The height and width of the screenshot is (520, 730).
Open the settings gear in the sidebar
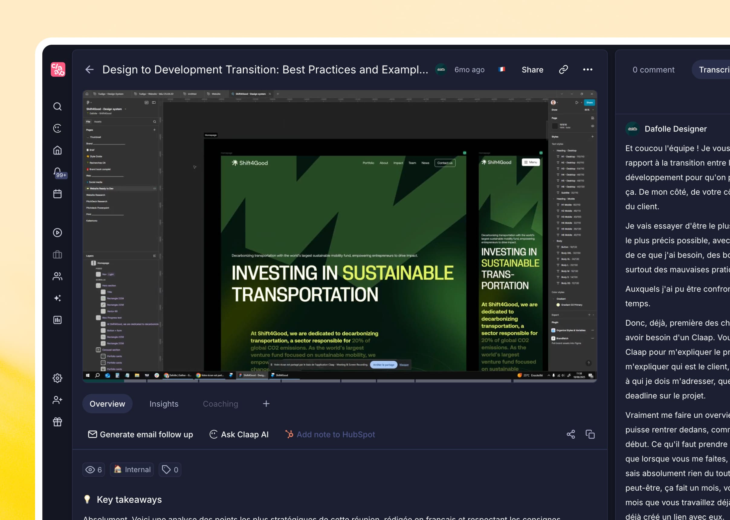[57, 378]
